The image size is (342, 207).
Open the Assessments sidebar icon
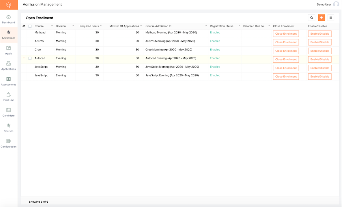coord(8,79)
